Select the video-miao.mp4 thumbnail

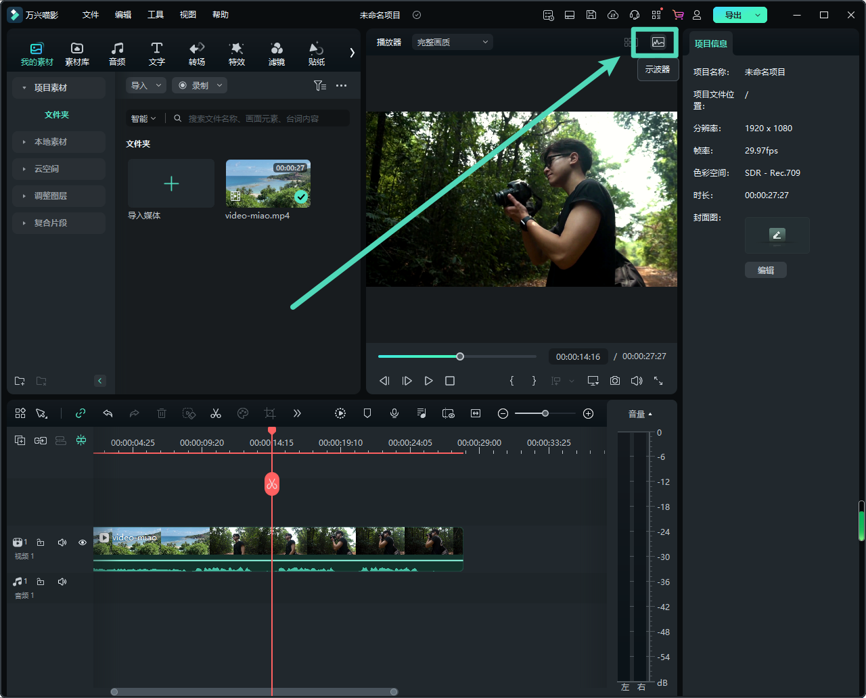click(x=268, y=183)
